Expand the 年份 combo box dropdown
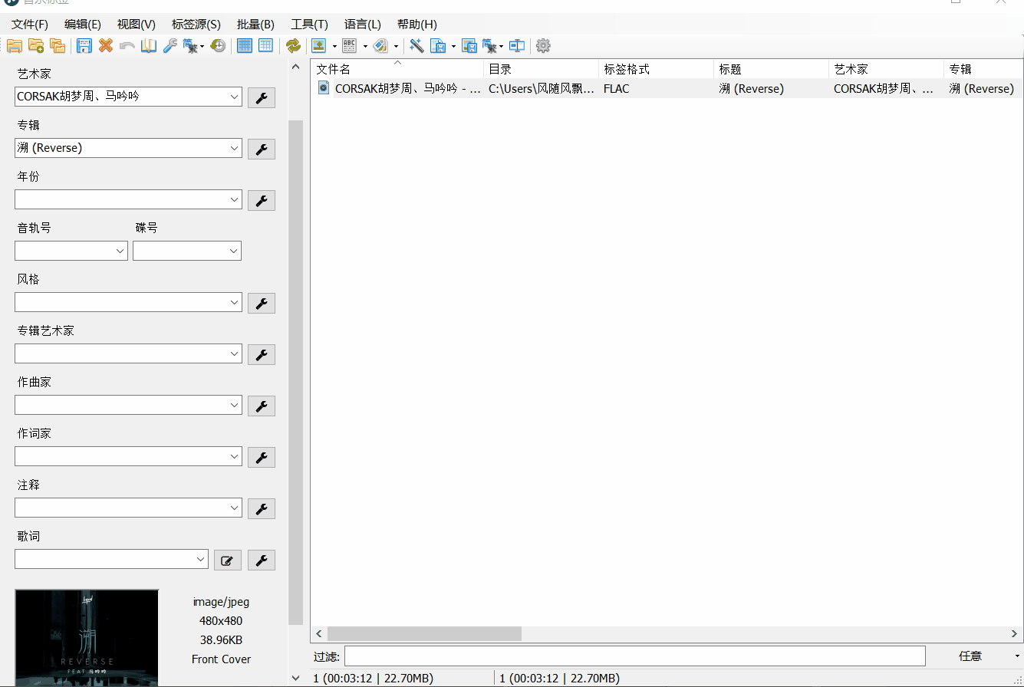This screenshot has width=1024, height=687. [235, 199]
